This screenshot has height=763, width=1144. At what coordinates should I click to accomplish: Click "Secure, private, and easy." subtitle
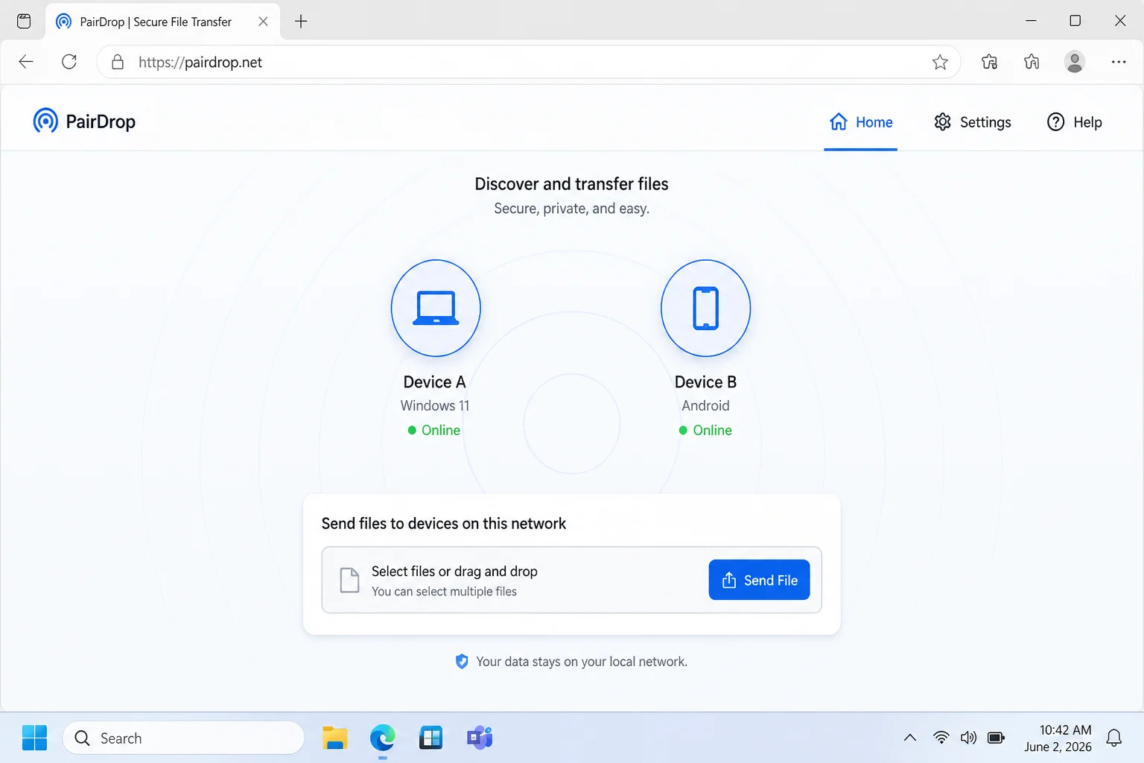(x=571, y=209)
